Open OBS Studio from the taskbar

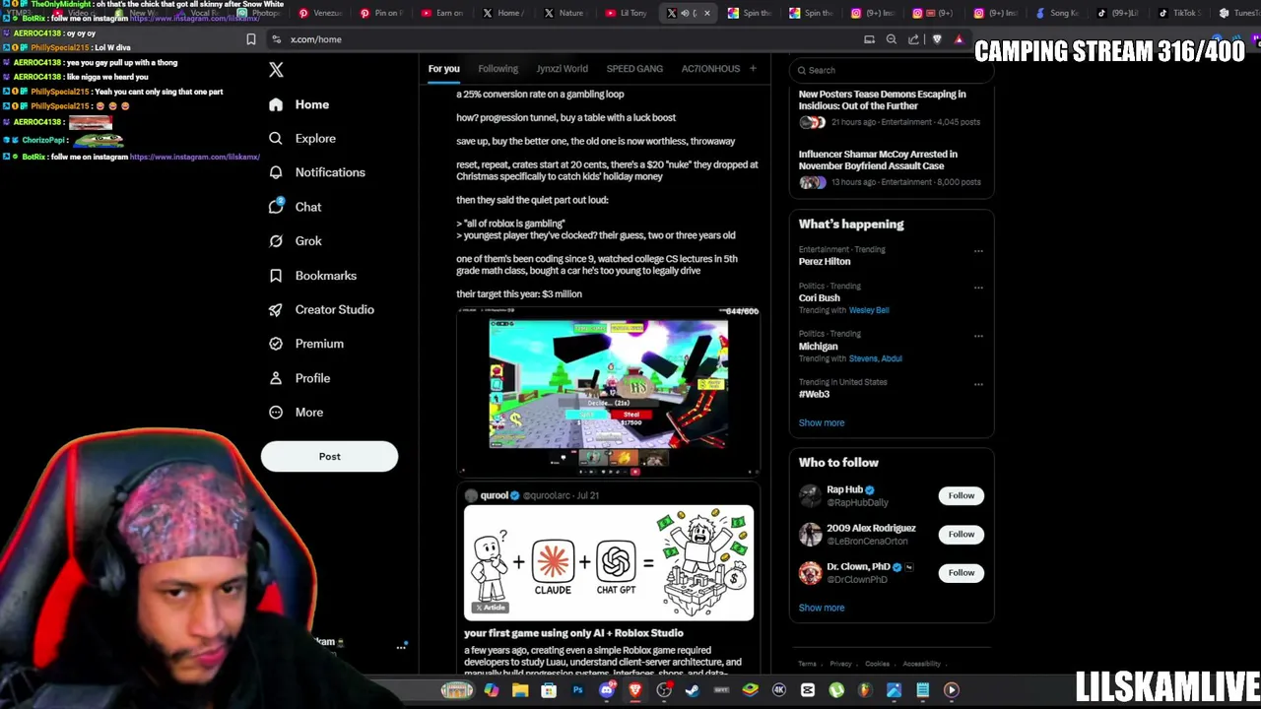tap(664, 690)
